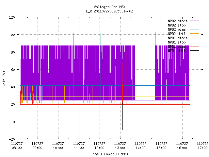Click the y-axis tick value 100
This screenshot has width=209, height=157.
pyautogui.click(x=12, y=35)
